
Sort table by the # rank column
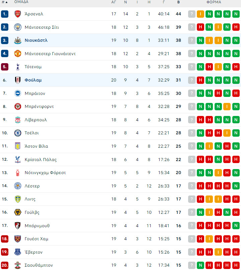(4, 2)
